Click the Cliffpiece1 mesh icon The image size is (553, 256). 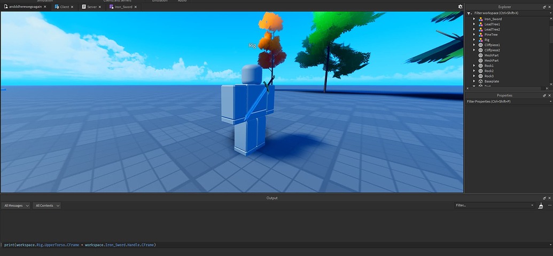(480, 45)
